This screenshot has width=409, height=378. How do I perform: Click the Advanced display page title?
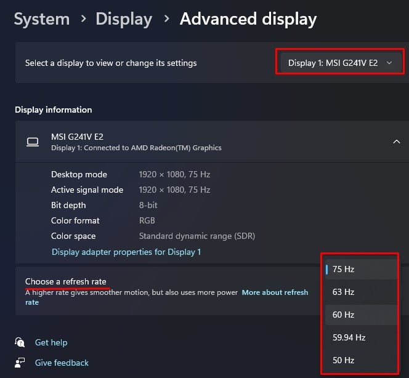[248, 20]
